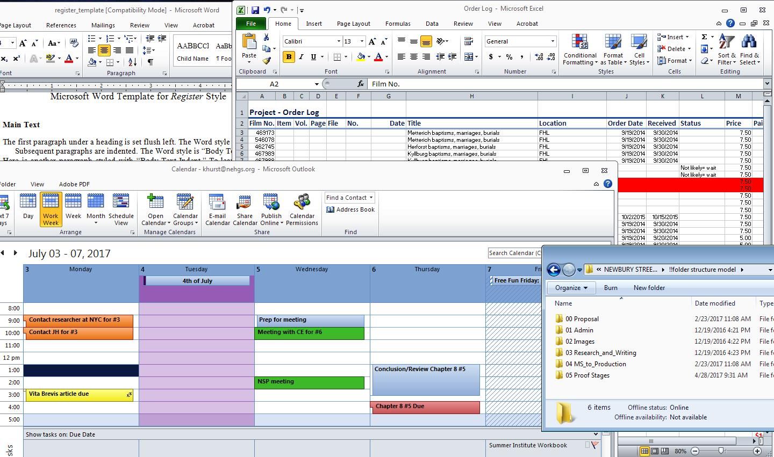Click Excel font color swatch

(378, 57)
